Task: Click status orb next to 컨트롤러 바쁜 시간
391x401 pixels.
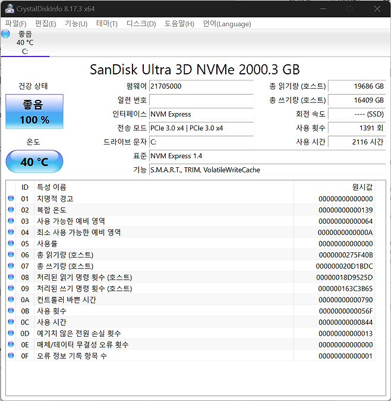Action: coord(11,300)
